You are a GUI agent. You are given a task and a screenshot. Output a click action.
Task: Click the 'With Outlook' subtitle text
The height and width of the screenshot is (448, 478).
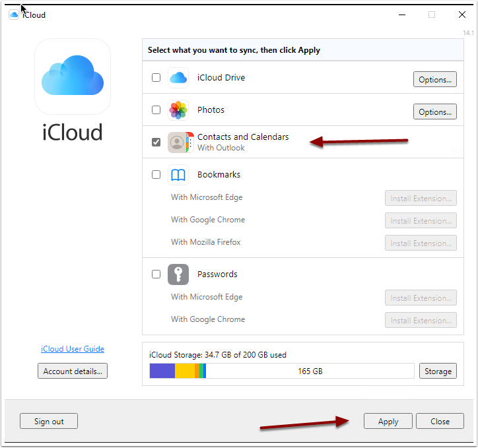tap(221, 148)
